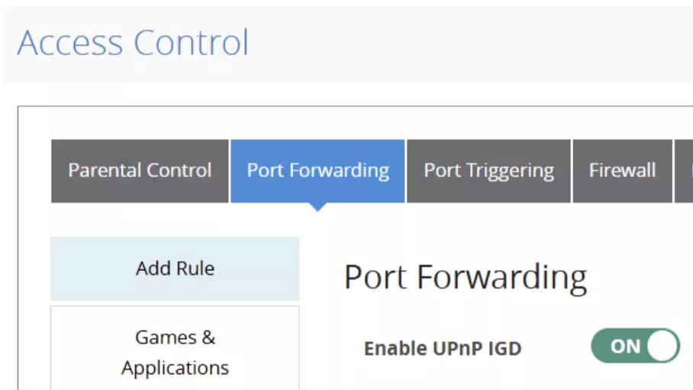693x390 pixels.
Task: Select the Port Forwarding tab
Action: (317, 171)
